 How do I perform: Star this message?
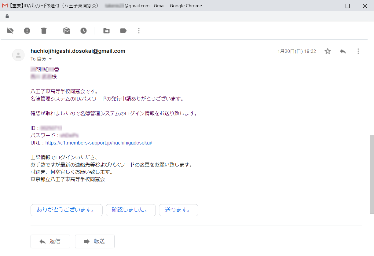click(328, 51)
